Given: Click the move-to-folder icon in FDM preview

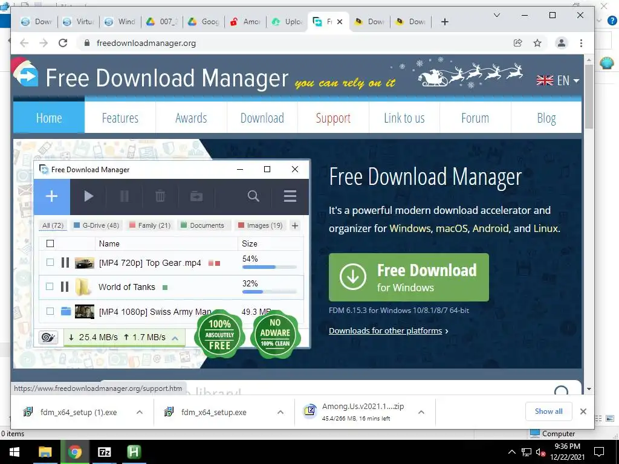Looking at the screenshot, I should point(196,196).
